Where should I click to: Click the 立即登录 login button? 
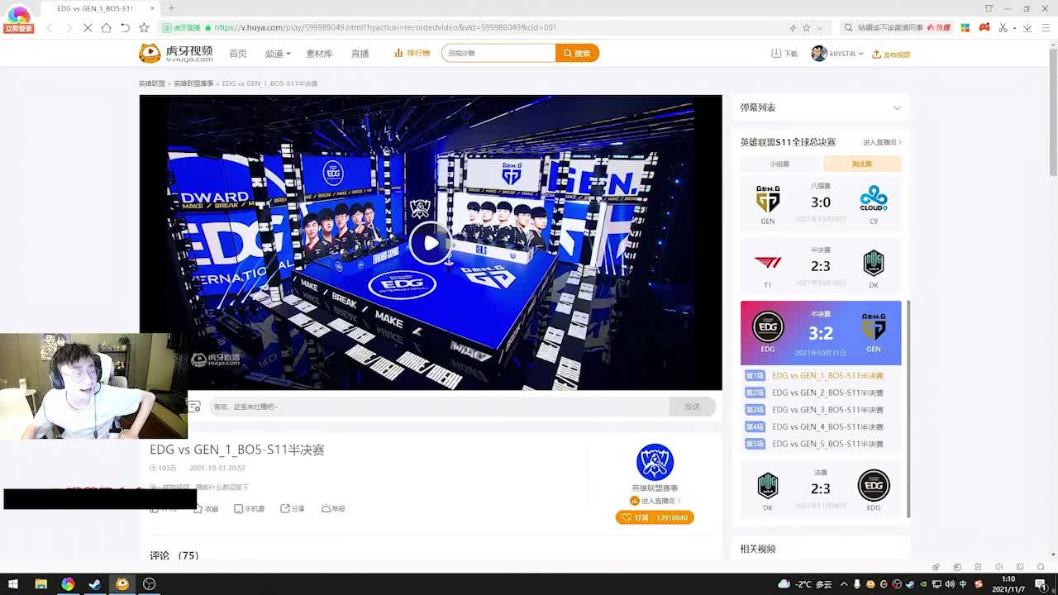pyautogui.click(x=18, y=29)
